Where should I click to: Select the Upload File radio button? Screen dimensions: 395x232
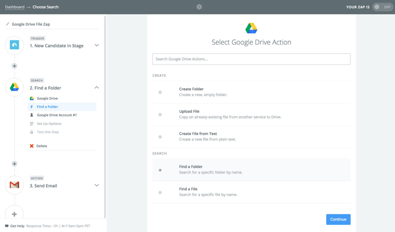click(160, 114)
